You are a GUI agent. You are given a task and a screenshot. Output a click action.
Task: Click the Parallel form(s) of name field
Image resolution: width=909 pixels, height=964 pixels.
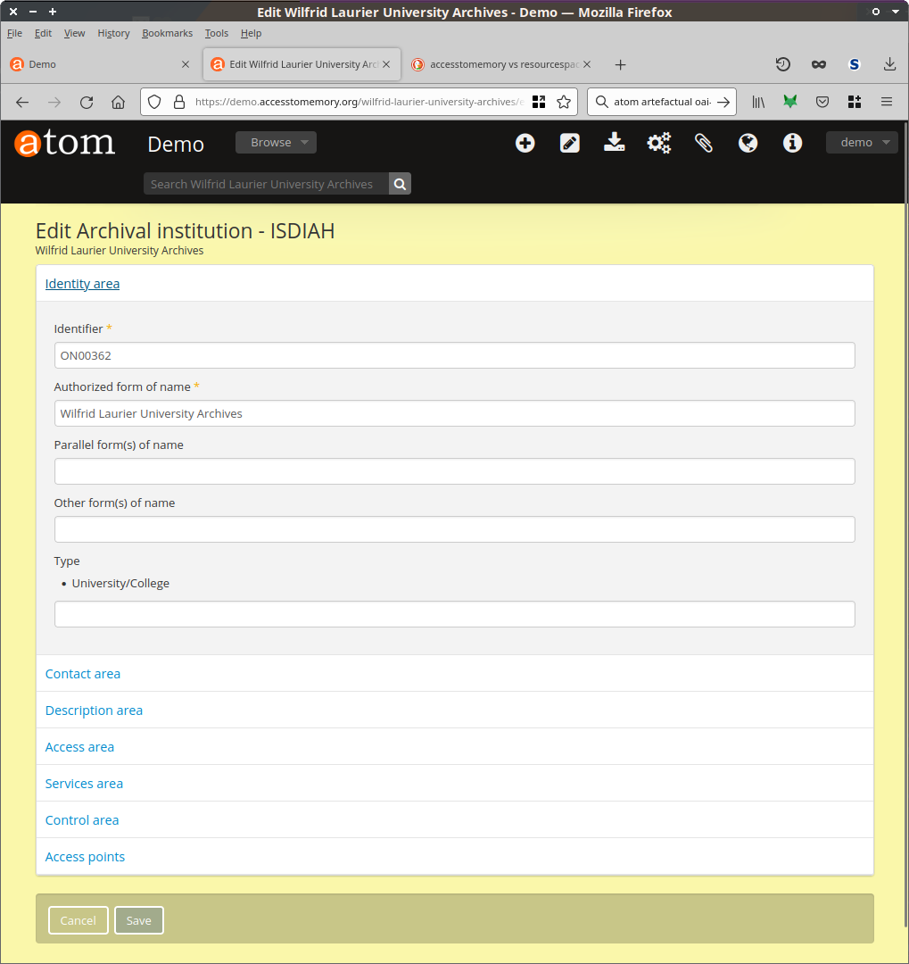coord(455,471)
